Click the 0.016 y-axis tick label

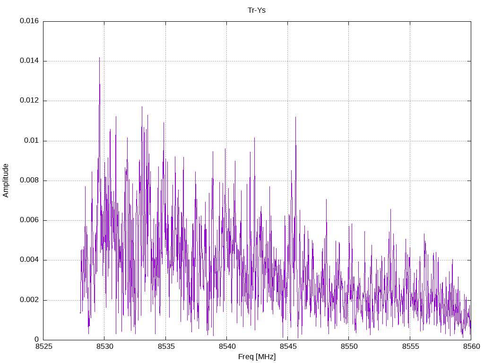click(29, 21)
